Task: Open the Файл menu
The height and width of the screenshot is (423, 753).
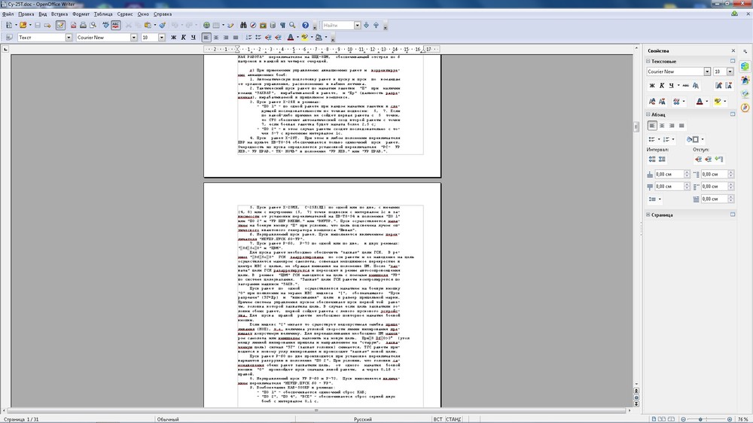Action: (8, 14)
